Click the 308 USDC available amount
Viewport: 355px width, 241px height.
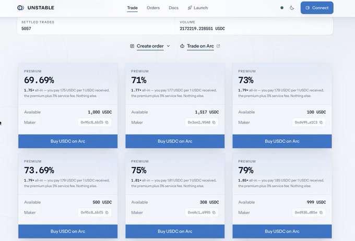tap(209, 202)
